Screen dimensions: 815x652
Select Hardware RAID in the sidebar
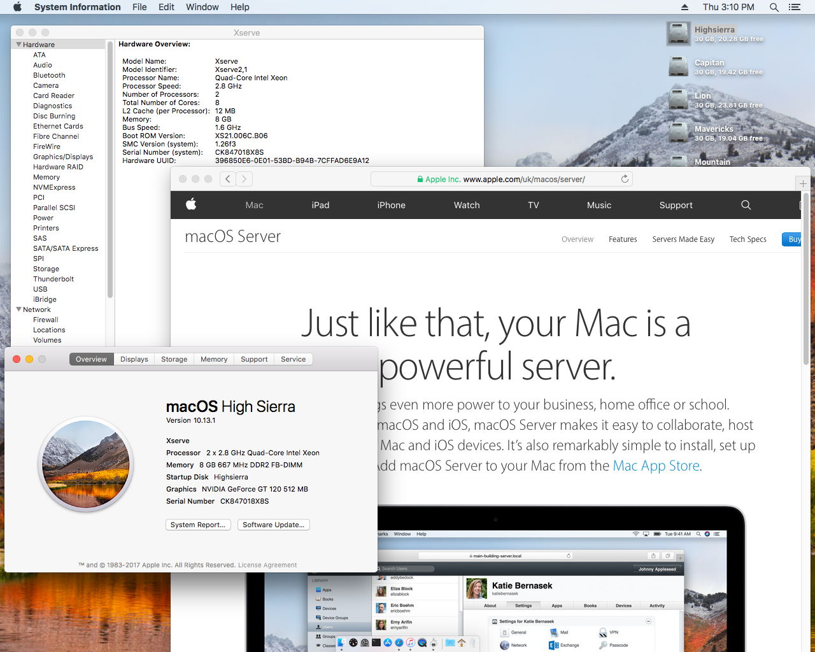point(58,167)
